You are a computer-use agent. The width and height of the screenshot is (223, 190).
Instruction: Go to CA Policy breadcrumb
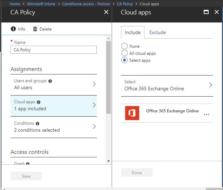(125, 4)
